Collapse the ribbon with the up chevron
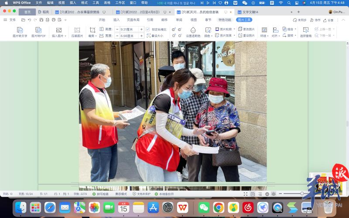The height and width of the screenshot is (218, 349). pyautogui.click(x=343, y=20)
